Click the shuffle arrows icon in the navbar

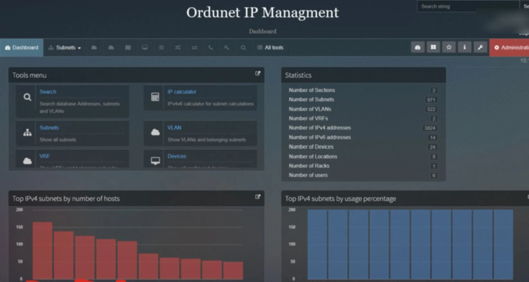(178, 47)
